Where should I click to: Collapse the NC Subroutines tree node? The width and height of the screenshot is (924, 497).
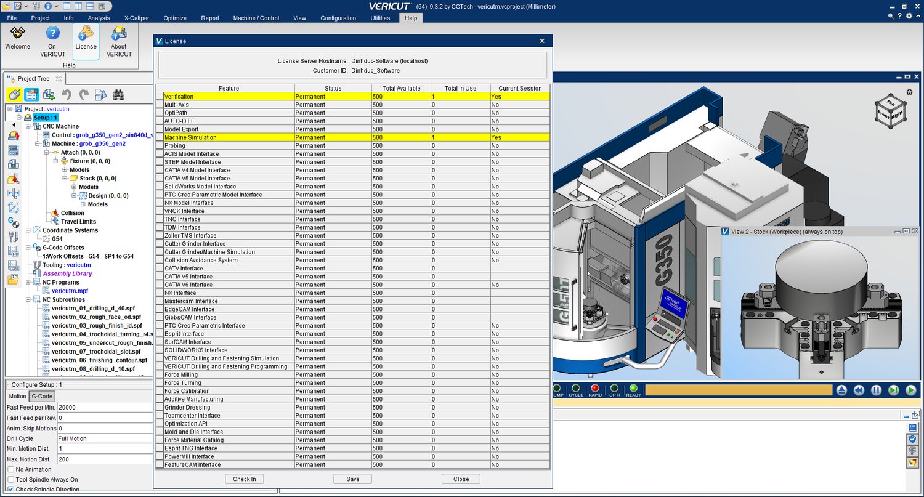click(28, 299)
